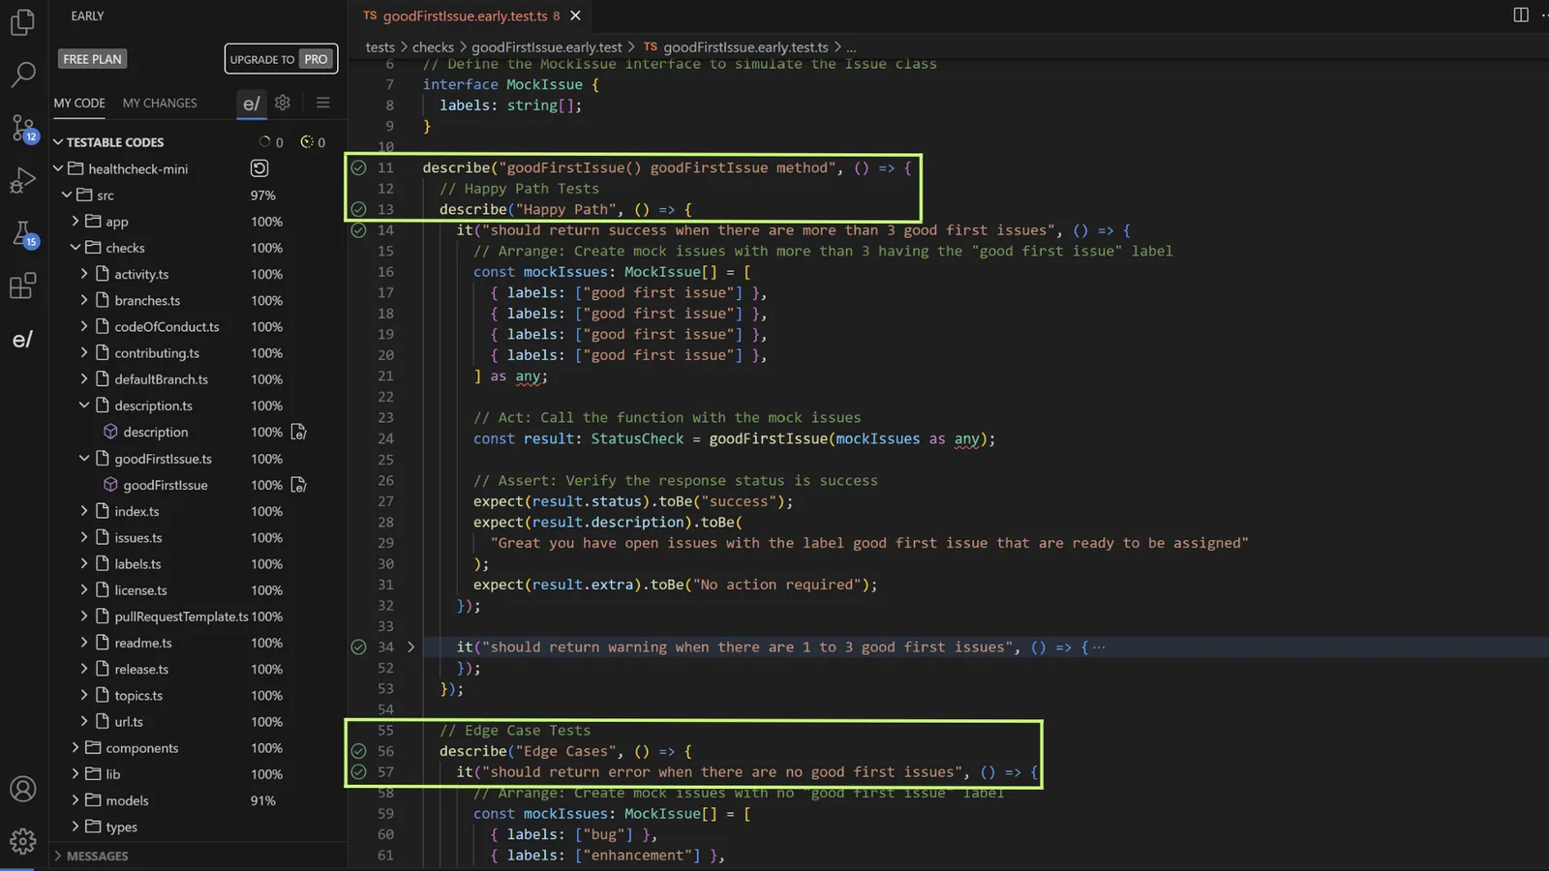Image resolution: width=1549 pixels, height=871 pixels.
Task: Open test file icon beside goodFirstIssue function
Action: [x=299, y=485]
